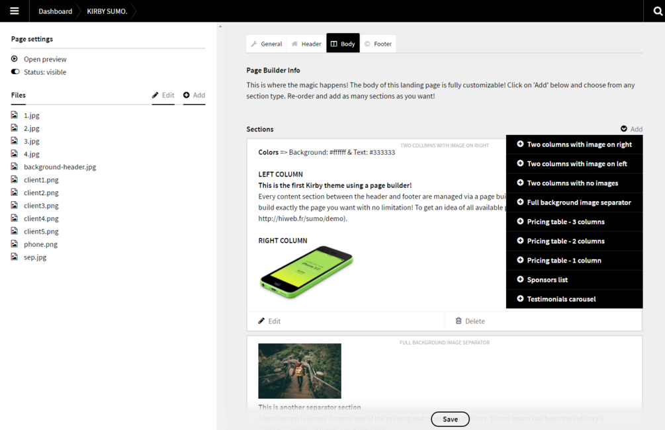Click the RIGHT COLUMN label
This screenshot has width=665, height=430.
point(283,240)
